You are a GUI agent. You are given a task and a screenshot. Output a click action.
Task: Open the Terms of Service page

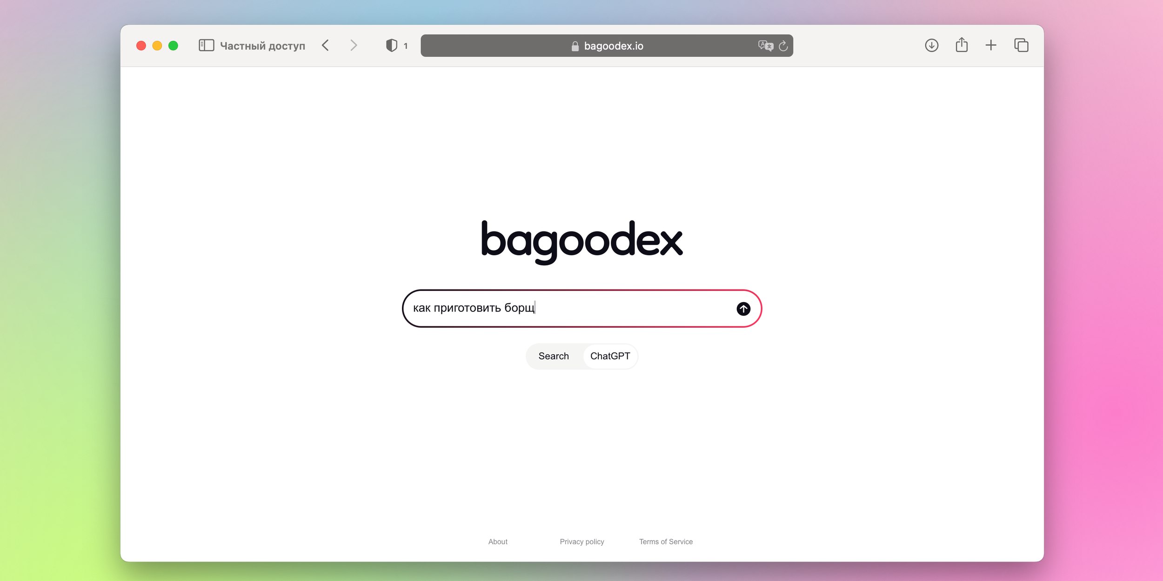(x=665, y=541)
